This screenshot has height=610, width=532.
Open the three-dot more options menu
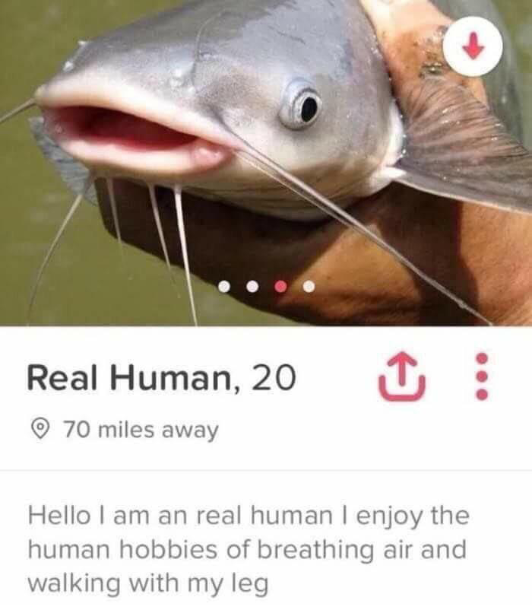(x=482, y=376)
